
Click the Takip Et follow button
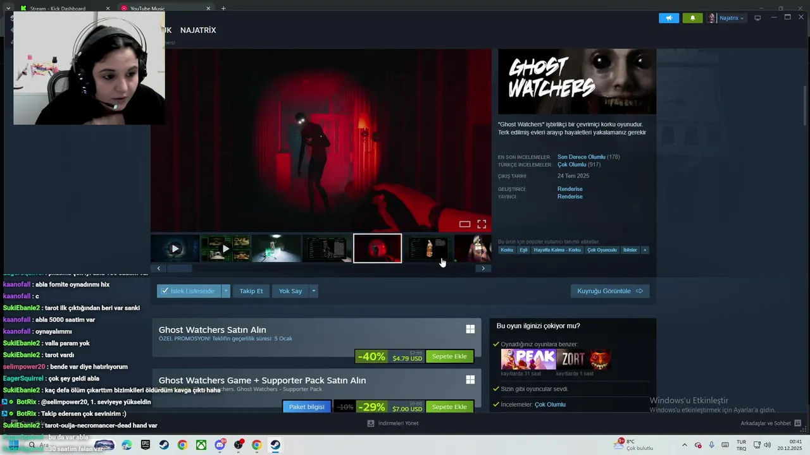click(251, 291)
